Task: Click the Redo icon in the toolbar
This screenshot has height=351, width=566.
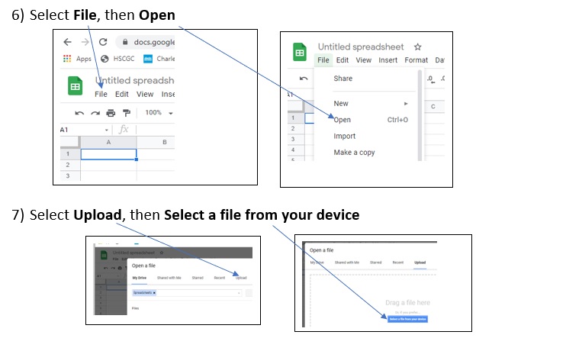Action: 95,113
